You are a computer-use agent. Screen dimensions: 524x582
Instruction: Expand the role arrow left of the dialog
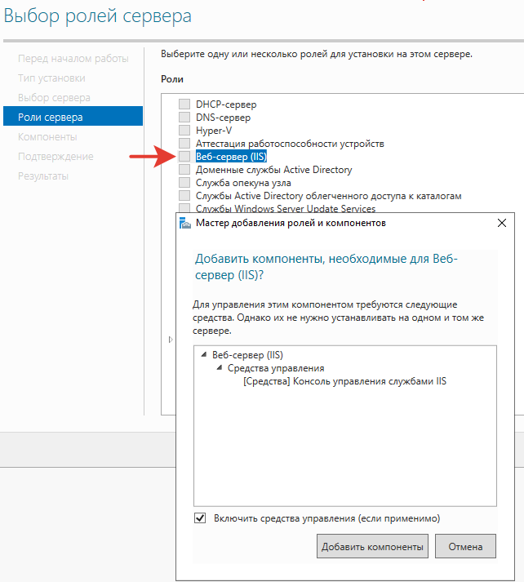pos(171,340)
